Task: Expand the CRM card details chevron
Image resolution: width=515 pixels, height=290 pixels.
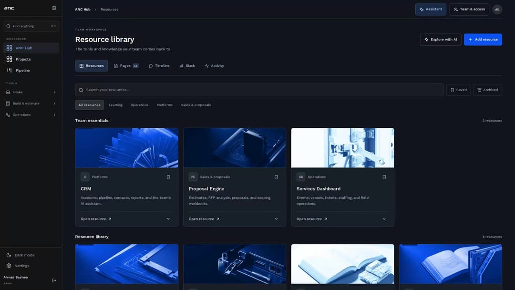Action: pos(168,219)
